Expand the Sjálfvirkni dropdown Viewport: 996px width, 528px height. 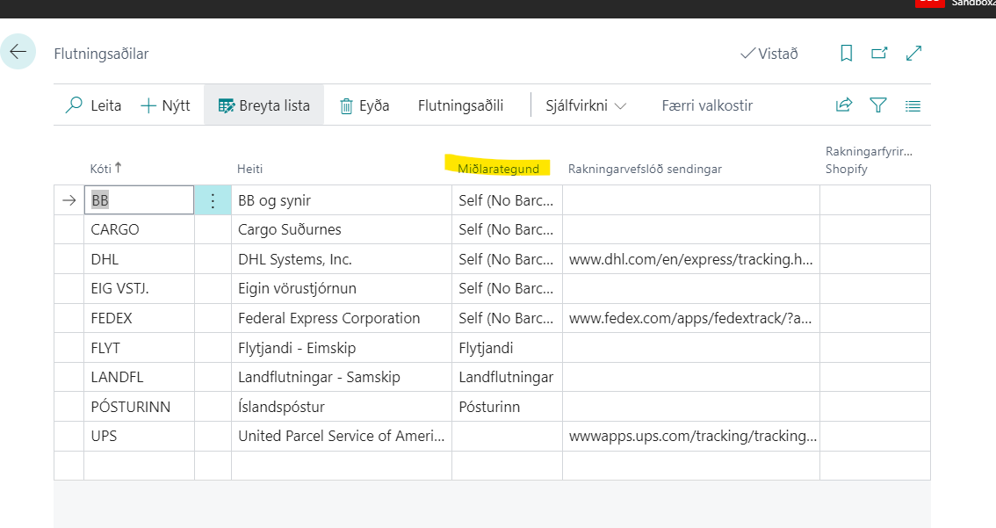[586, 105]
